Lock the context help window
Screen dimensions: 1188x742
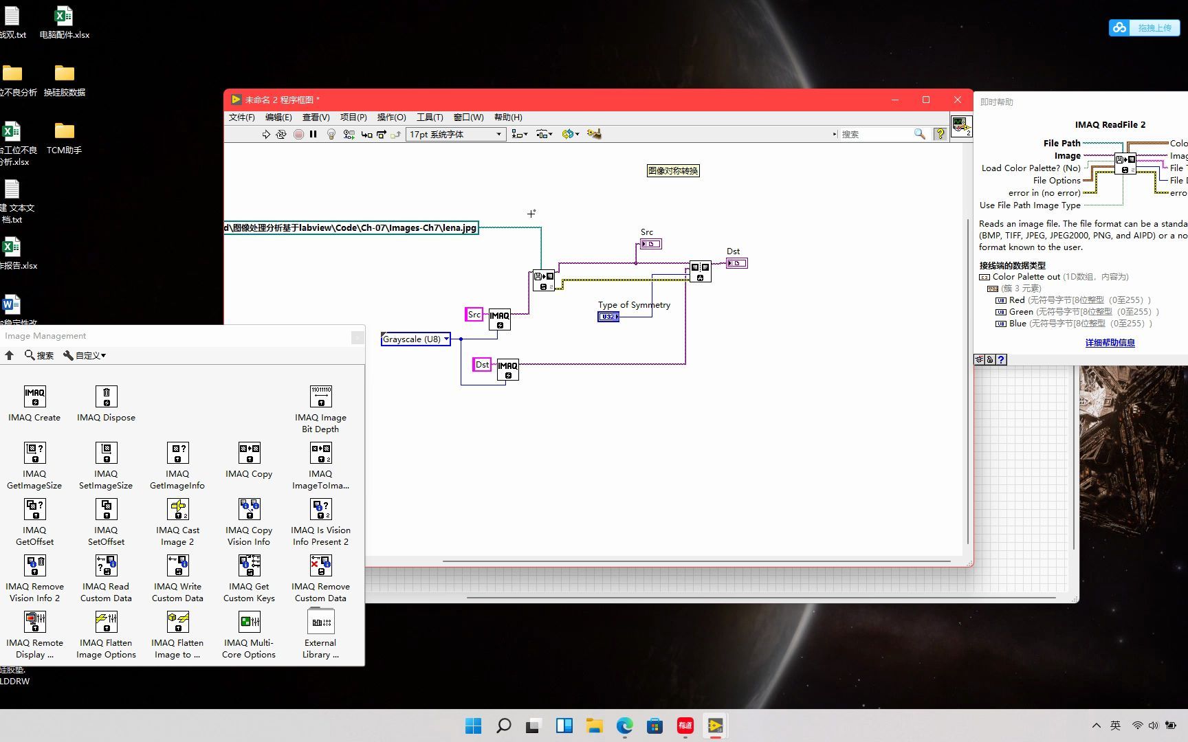(990, 359)
